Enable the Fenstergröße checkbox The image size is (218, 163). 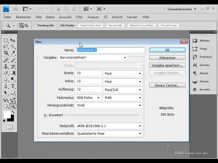(x=35, y=26)
